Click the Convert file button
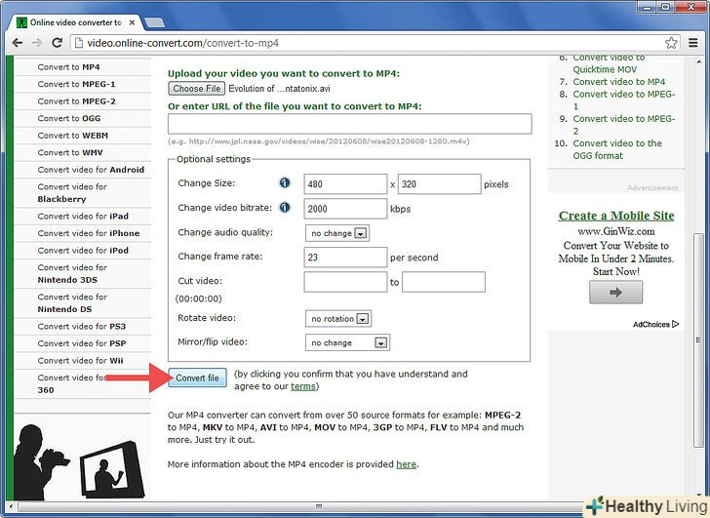The image size is (710, 518). coord(197,378)
